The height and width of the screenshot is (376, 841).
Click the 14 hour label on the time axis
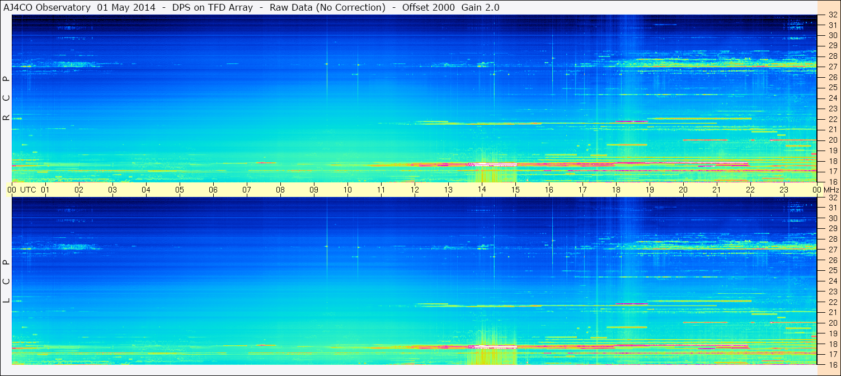(x=482, y=190)
